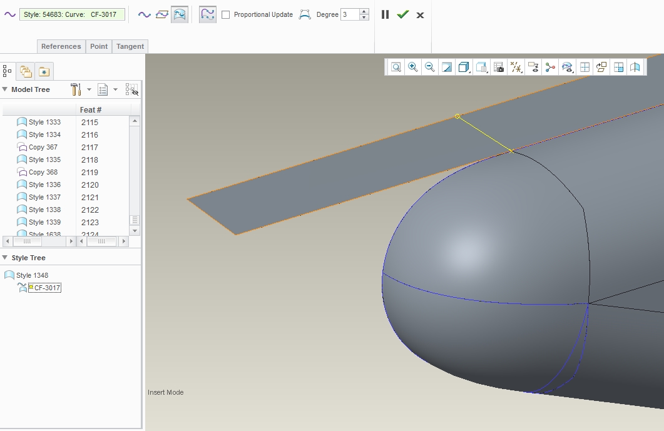This screenshot has height=431, width=664.
Task: Click the curve collector field CF-3017
Action: [x=73, y=14]
